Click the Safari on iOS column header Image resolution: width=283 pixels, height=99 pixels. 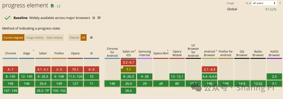128,53
